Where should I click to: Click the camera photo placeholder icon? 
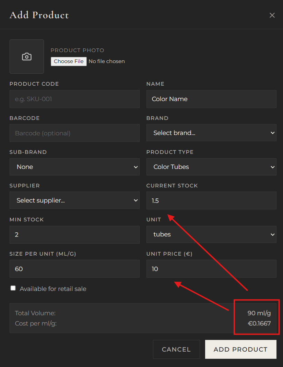[x=26, y=56]
